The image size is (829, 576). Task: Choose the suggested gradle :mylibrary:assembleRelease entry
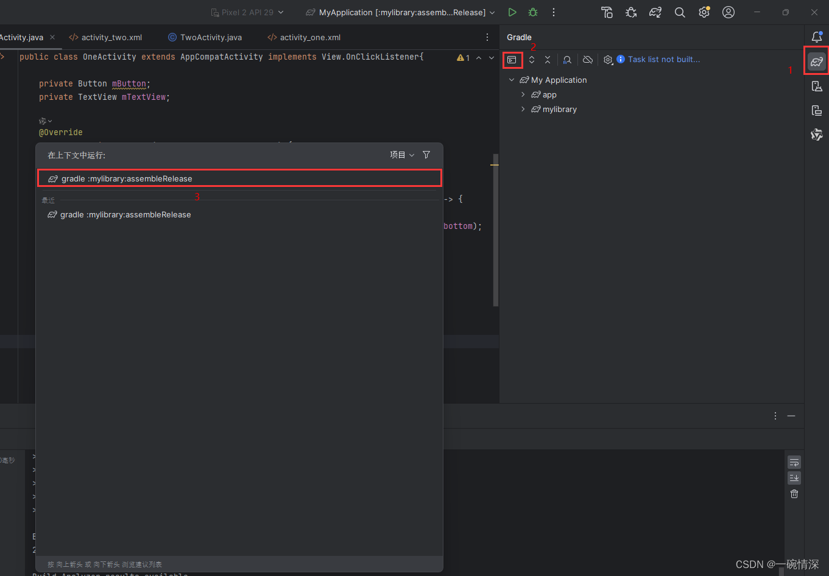(239, 178)
